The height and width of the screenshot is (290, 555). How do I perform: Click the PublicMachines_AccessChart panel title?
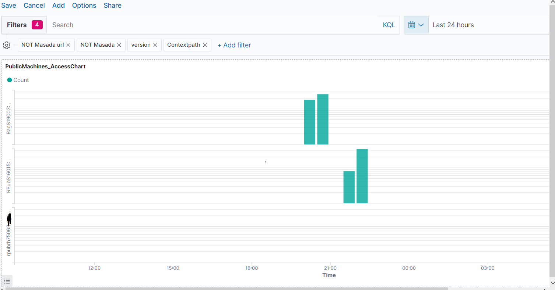(45, 67)
